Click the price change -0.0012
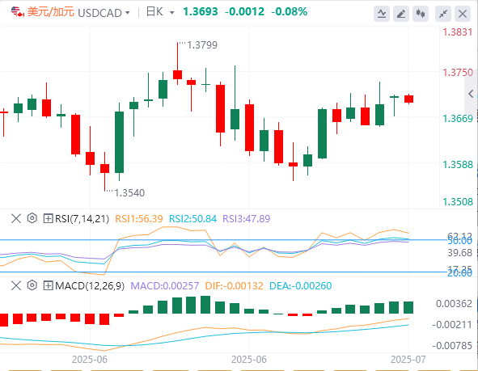 point(244,12)
